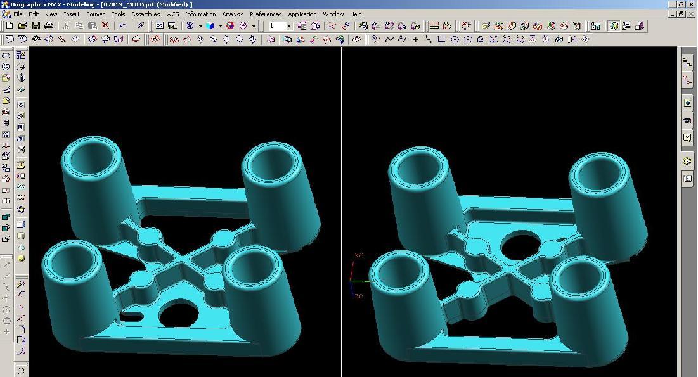
Task: Open the Analysis menu
Action: coord(233,14)
